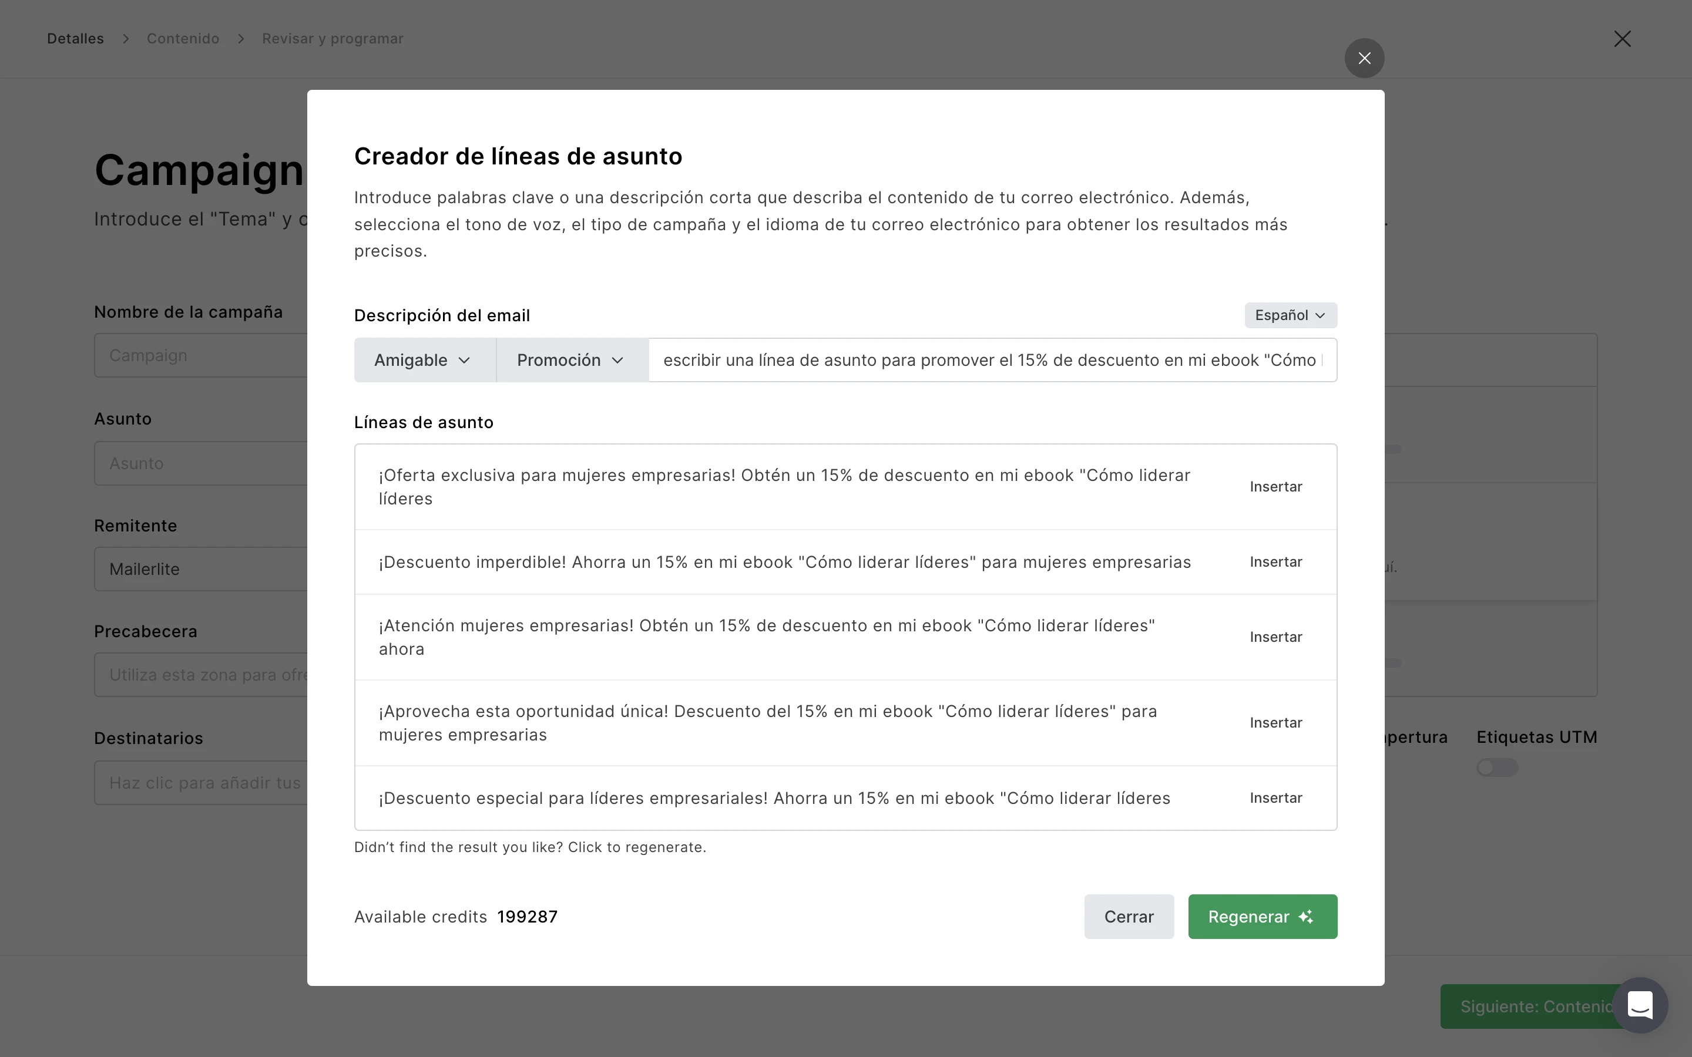Click the X icon in the page top-right corner

tap(1622, 38)
